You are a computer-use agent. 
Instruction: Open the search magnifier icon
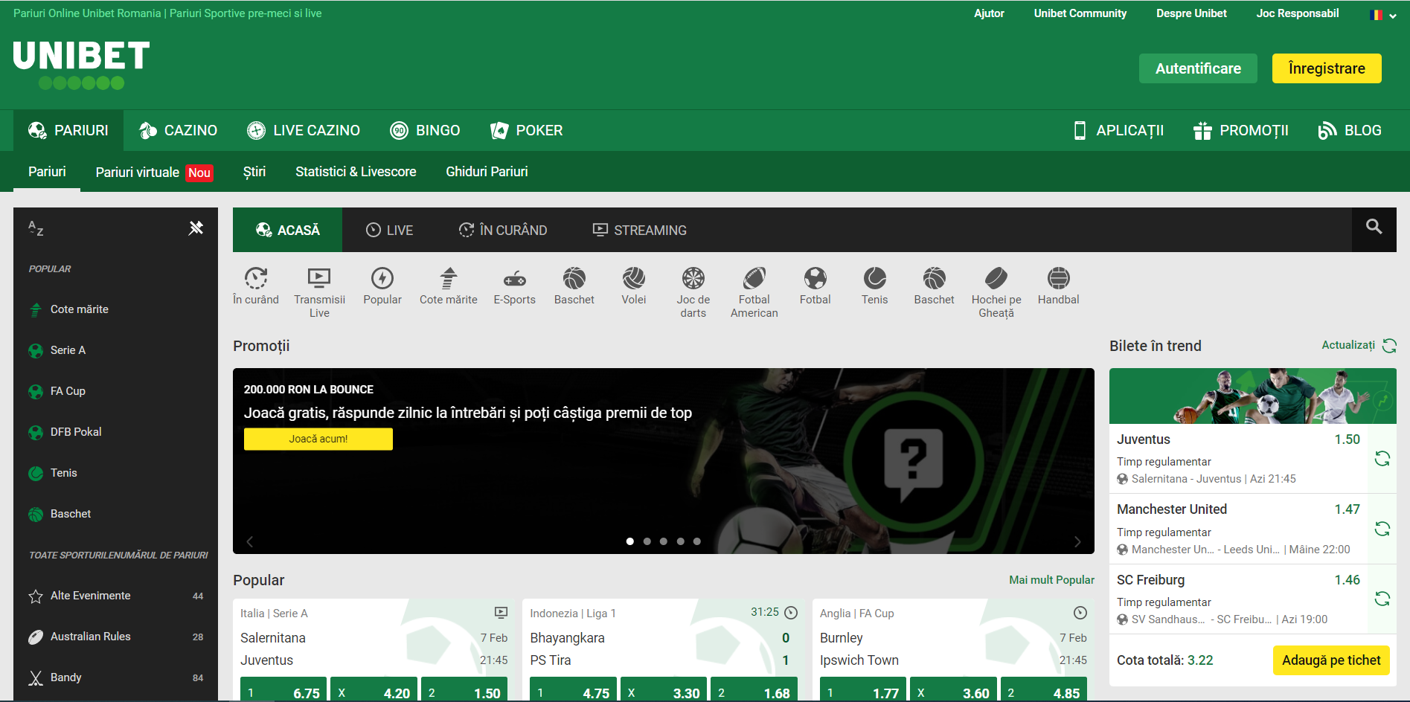tap(1374, 227)
